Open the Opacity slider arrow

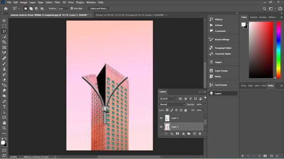coord(205,104)
